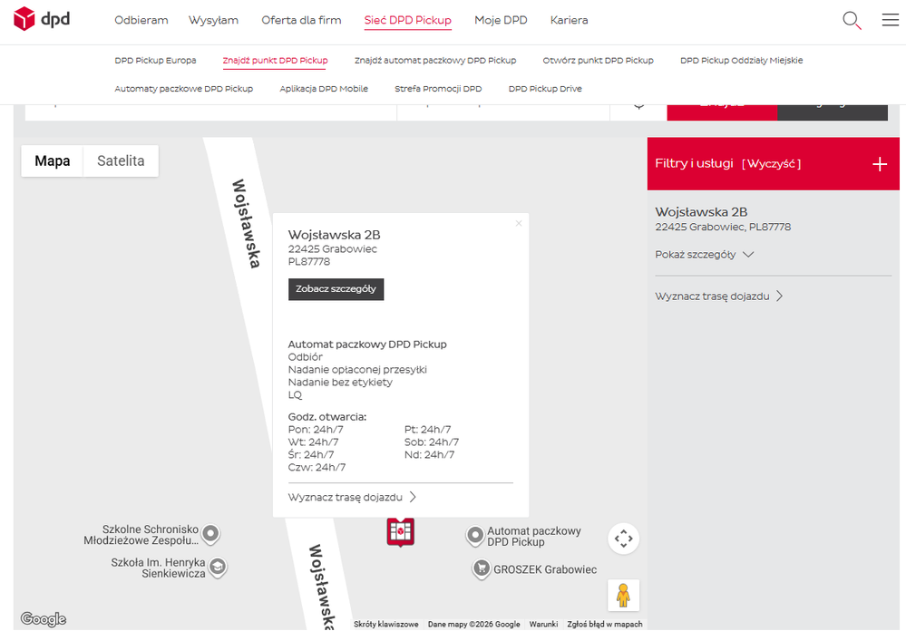The height and width of the screenshot is (631, 906).
Task: Open the Google logo on the map
Action: (44, 619)
